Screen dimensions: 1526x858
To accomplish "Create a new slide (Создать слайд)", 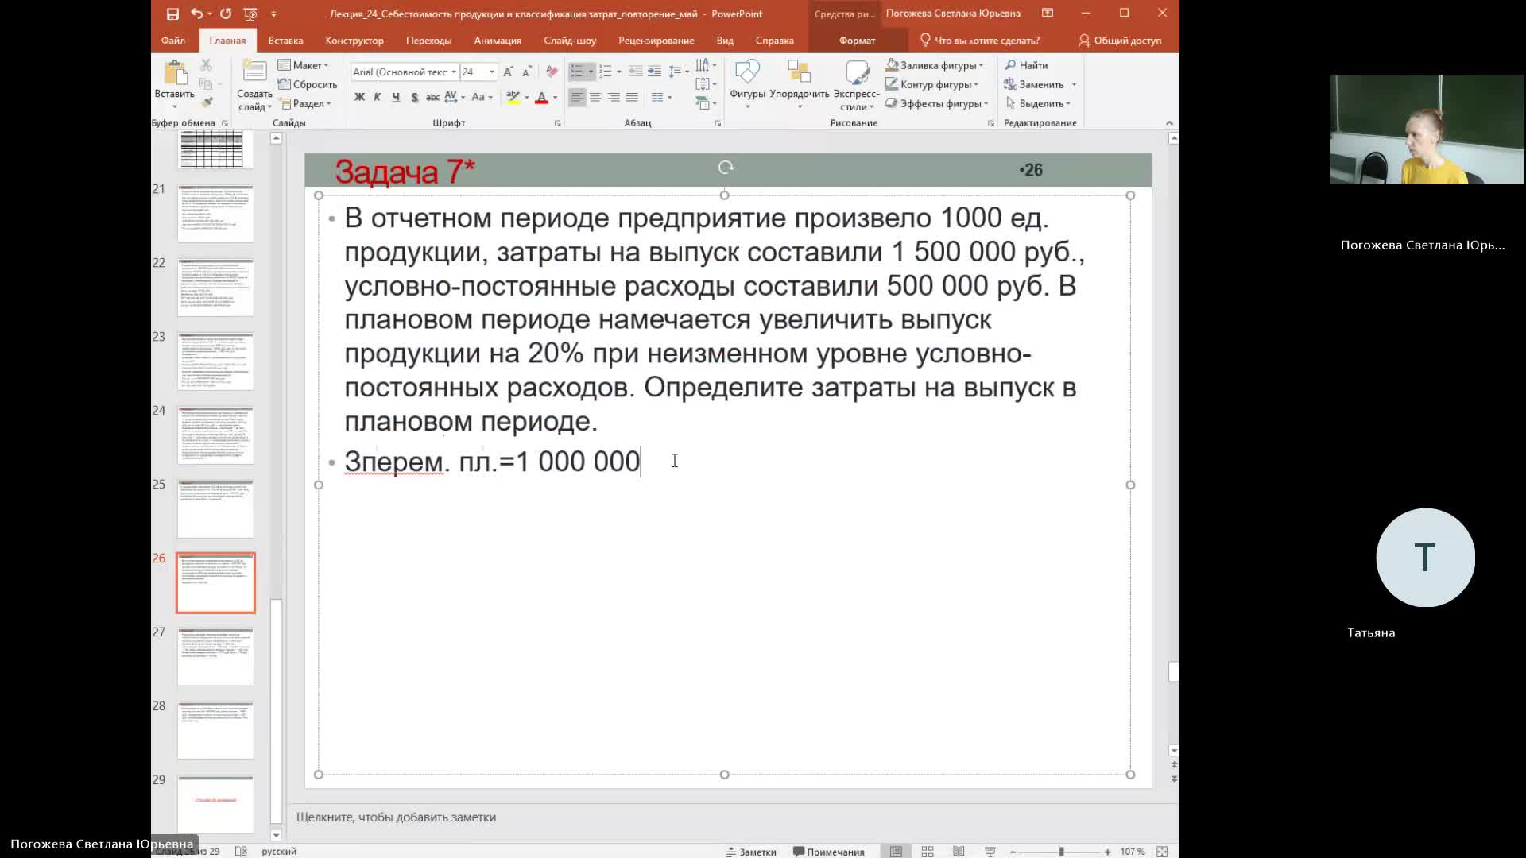I will [x=254, y=85].
